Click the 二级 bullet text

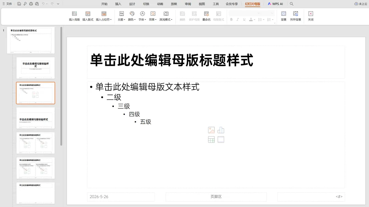point(114,97)
